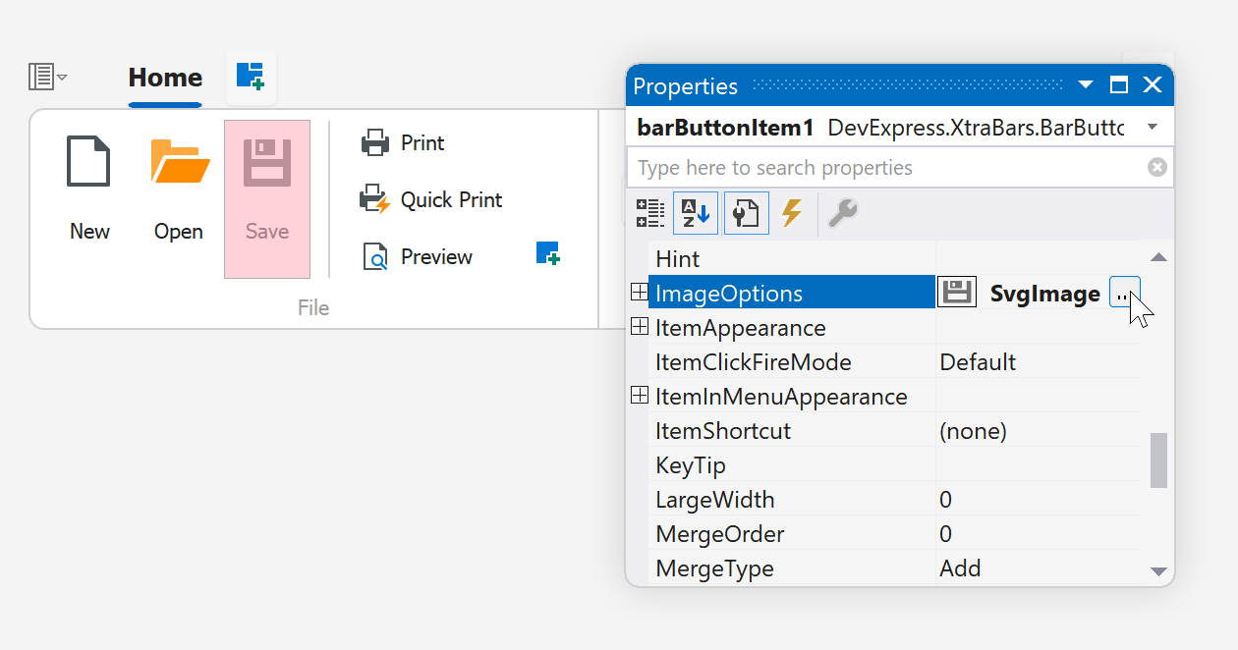The width and height of the screenshot is (1238, 650).
Task: Open the Properties window options dropdown arrow
Action: [x=1086, y=85]
